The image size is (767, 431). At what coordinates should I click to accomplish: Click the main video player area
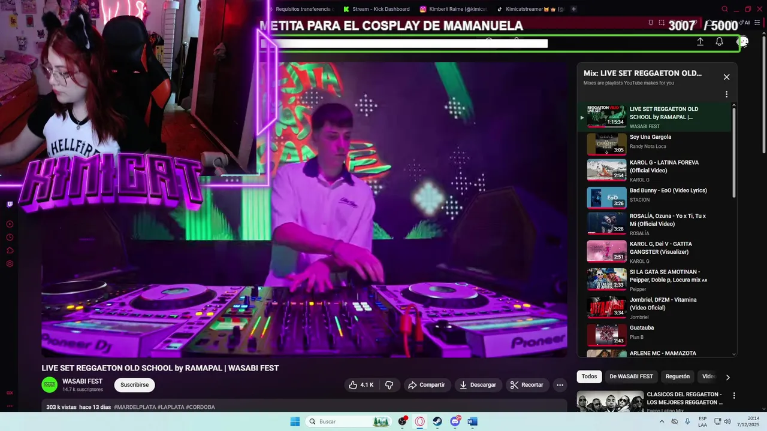(x=304, y=210)
